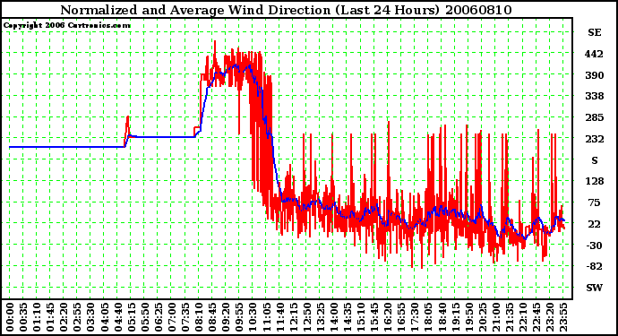This screenshot has height=336, width=618.
Task: Click the '232' y-axis label
Action: pyautogui.click(x=594, y=139)
